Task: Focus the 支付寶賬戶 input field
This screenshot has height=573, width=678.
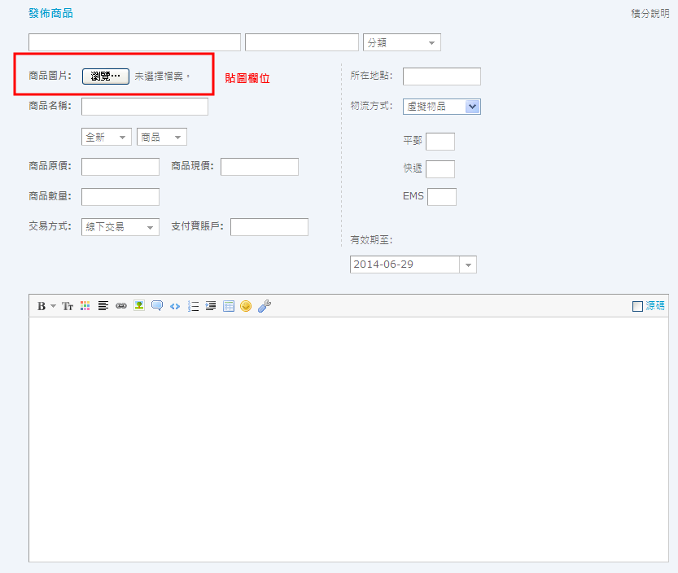Action: point(269,227)
